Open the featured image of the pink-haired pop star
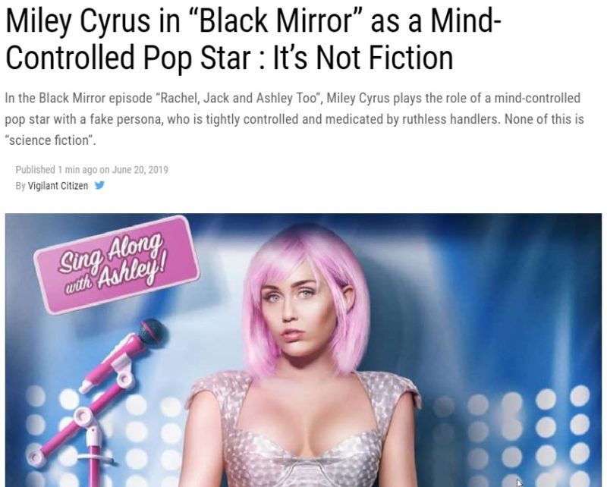The height and width of the screenshot is (487, 607). (x=303, y=350)
